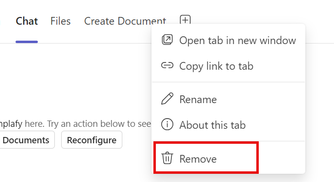
Task: Choose Remove from the menu
Action: 228,159
